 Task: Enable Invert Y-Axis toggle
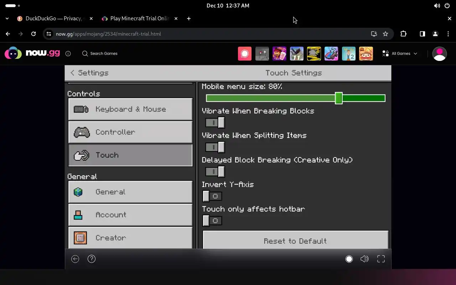pyautogui.click(x=212, y=196)
